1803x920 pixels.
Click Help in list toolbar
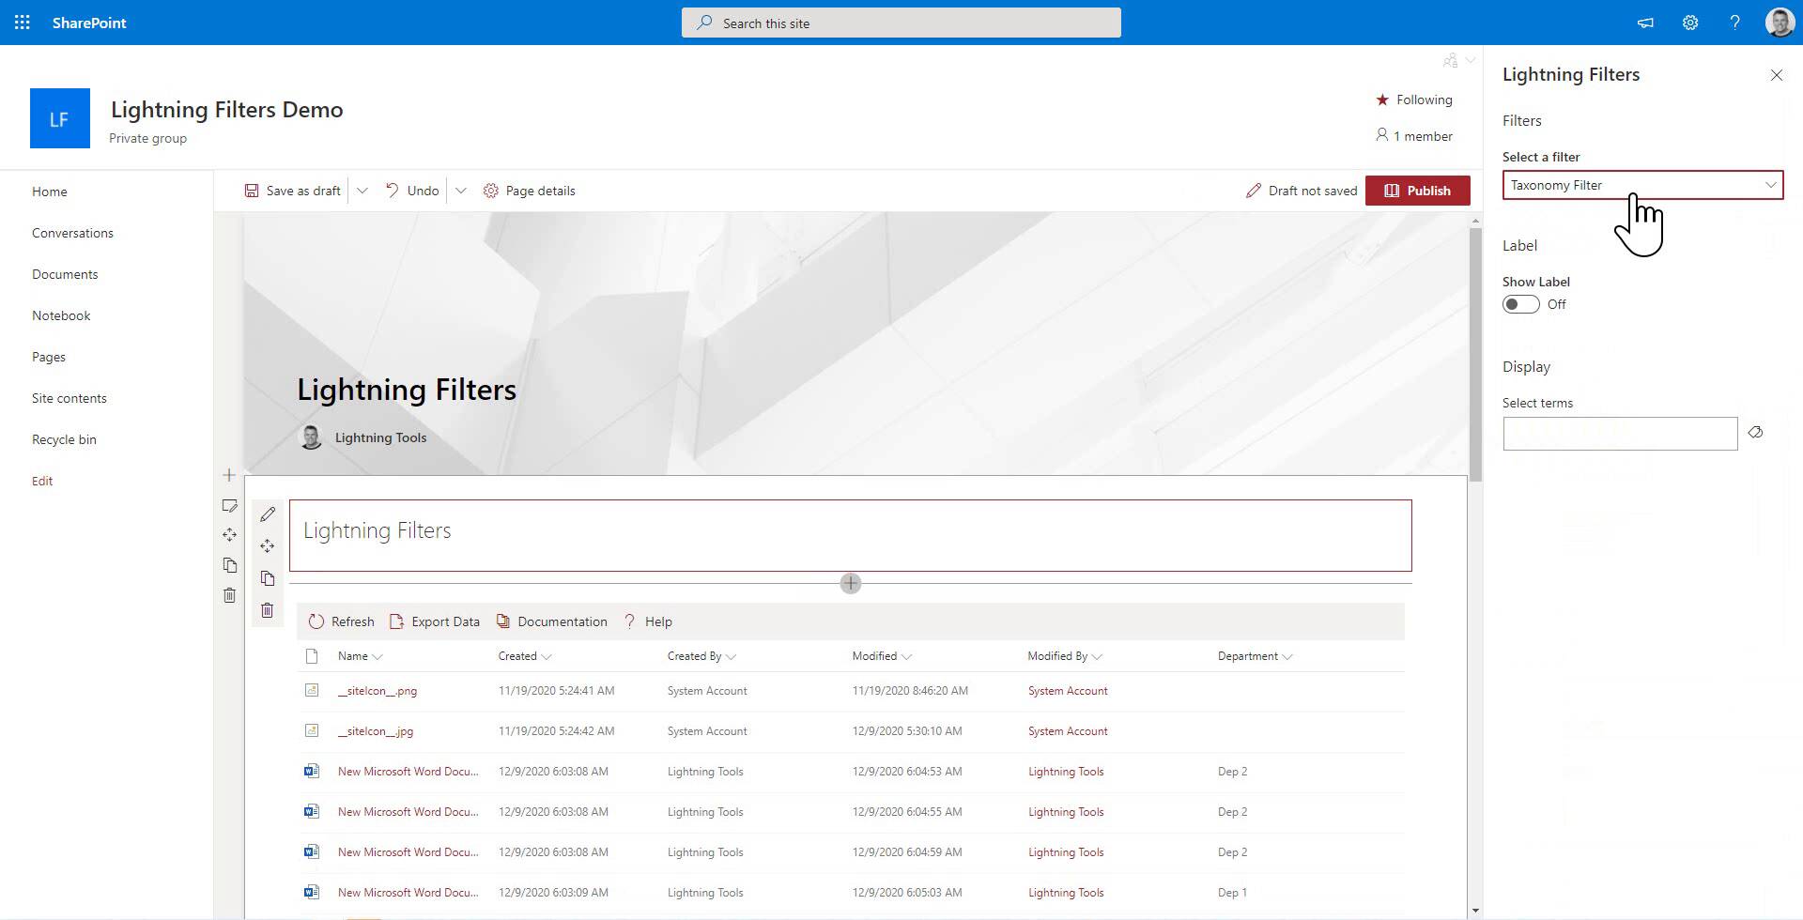pos(648,621)
